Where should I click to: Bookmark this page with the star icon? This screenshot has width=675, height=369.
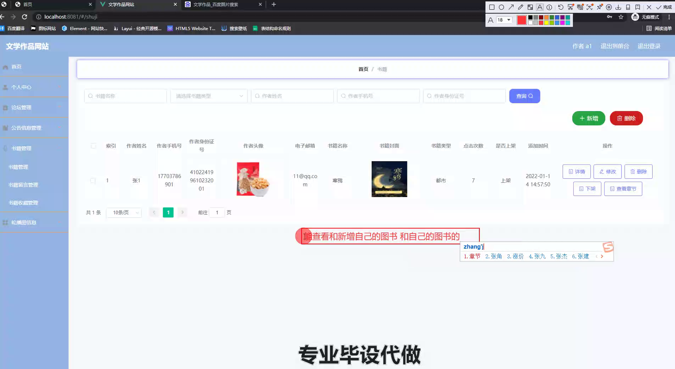(621, 17)
